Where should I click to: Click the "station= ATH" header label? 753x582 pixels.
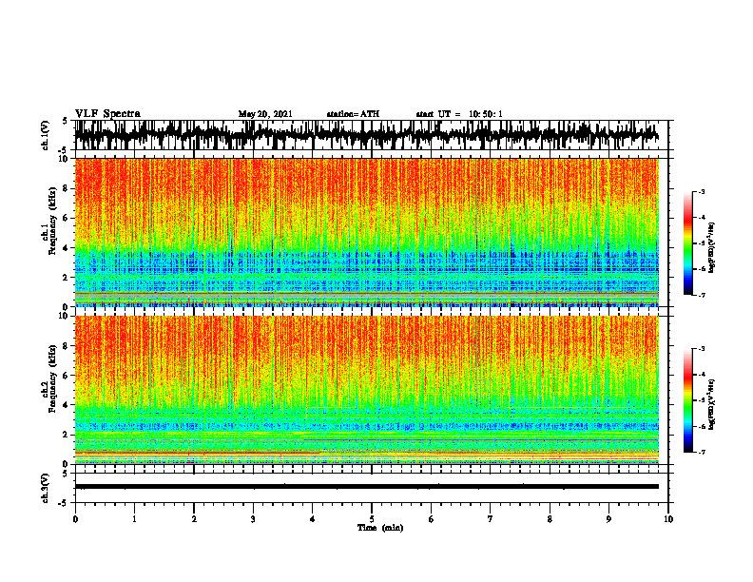[x=353, y=114]
